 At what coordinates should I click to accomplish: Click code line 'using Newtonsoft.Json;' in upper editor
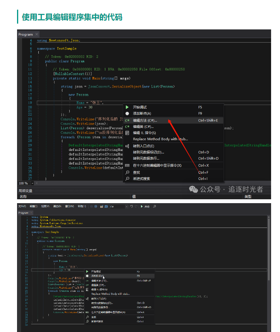58,40
